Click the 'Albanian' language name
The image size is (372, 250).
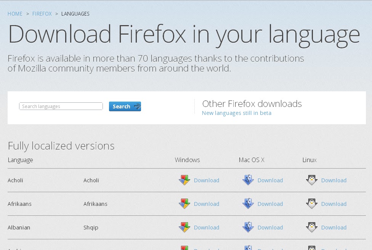(x=19, y=228)
